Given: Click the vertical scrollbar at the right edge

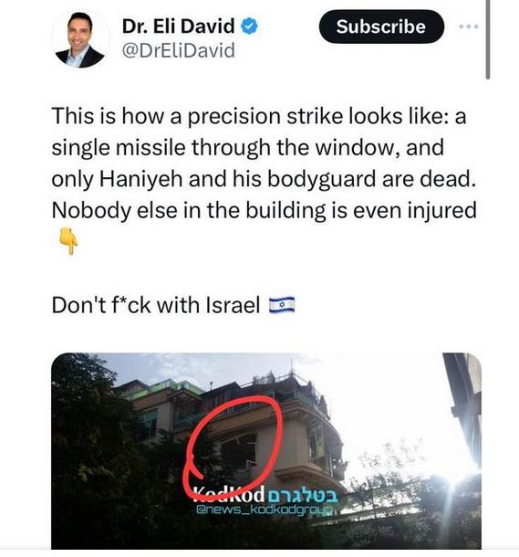Looking at the screenshot, I should click(488, 39).
